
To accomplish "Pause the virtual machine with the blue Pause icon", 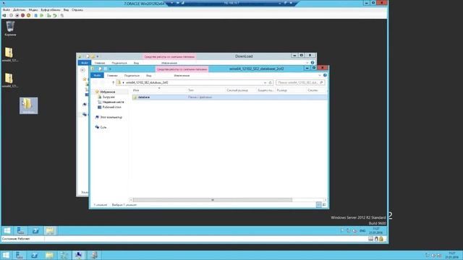I will (x=35, y=15).
